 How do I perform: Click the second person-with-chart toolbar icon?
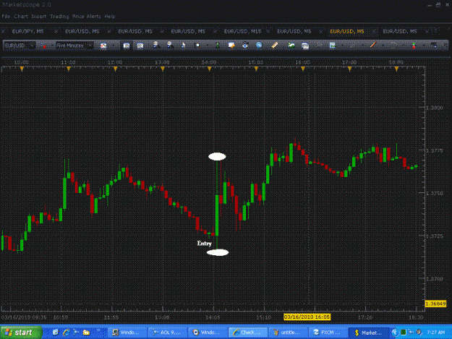[x=170, y=45]
